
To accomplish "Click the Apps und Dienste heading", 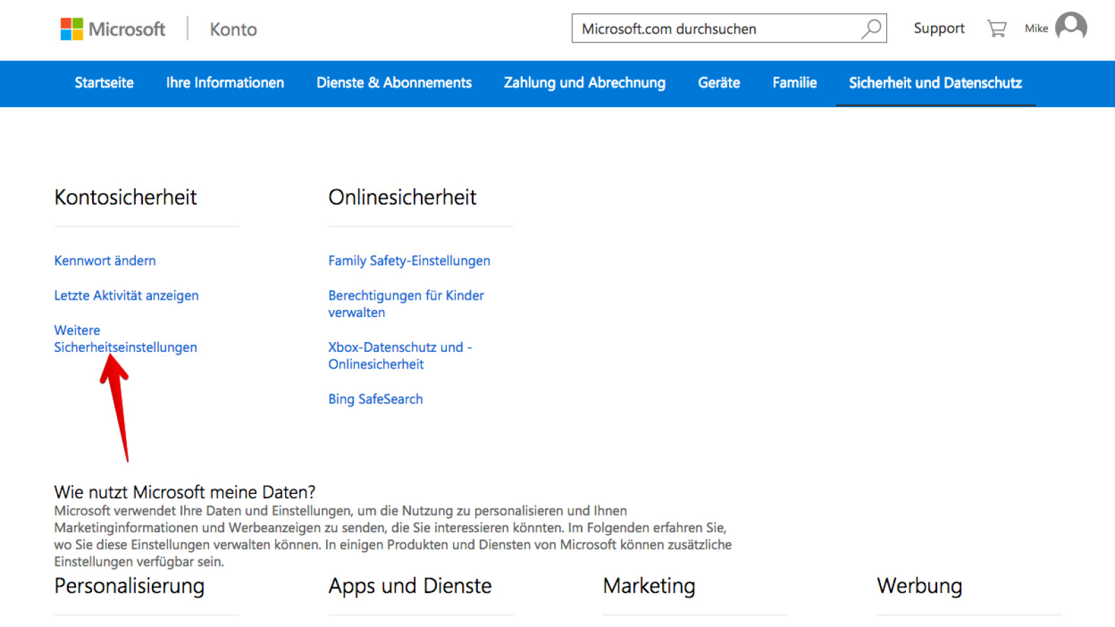I will point(410,586).
